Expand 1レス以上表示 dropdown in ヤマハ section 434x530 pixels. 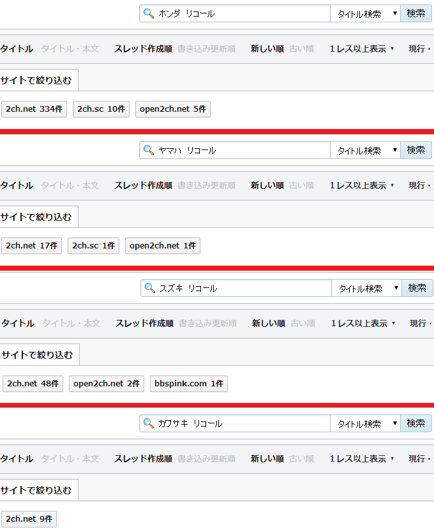[362, 185]
